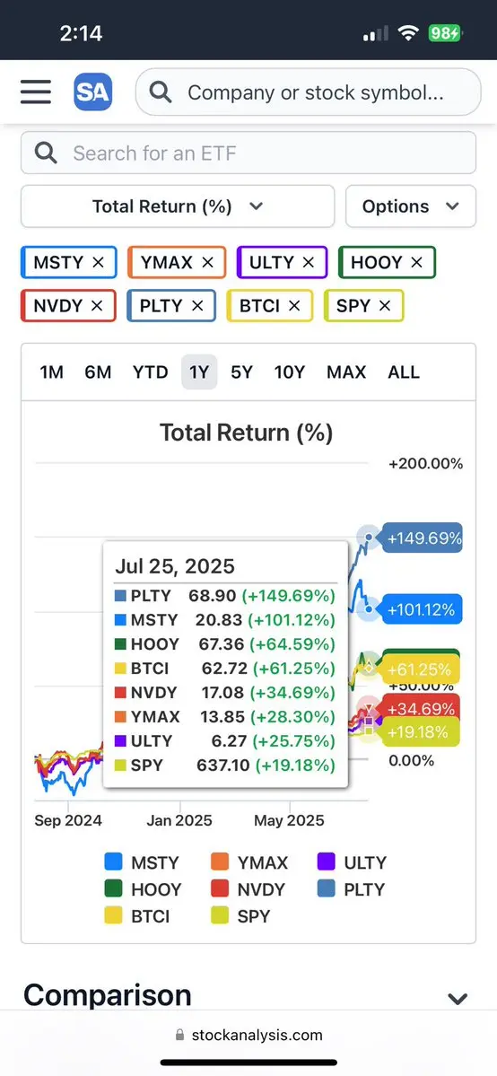Focus the Search for an ETF field
Viewport: 497px width, 1076px height.
pyautogui.click(x=248, y=153)
